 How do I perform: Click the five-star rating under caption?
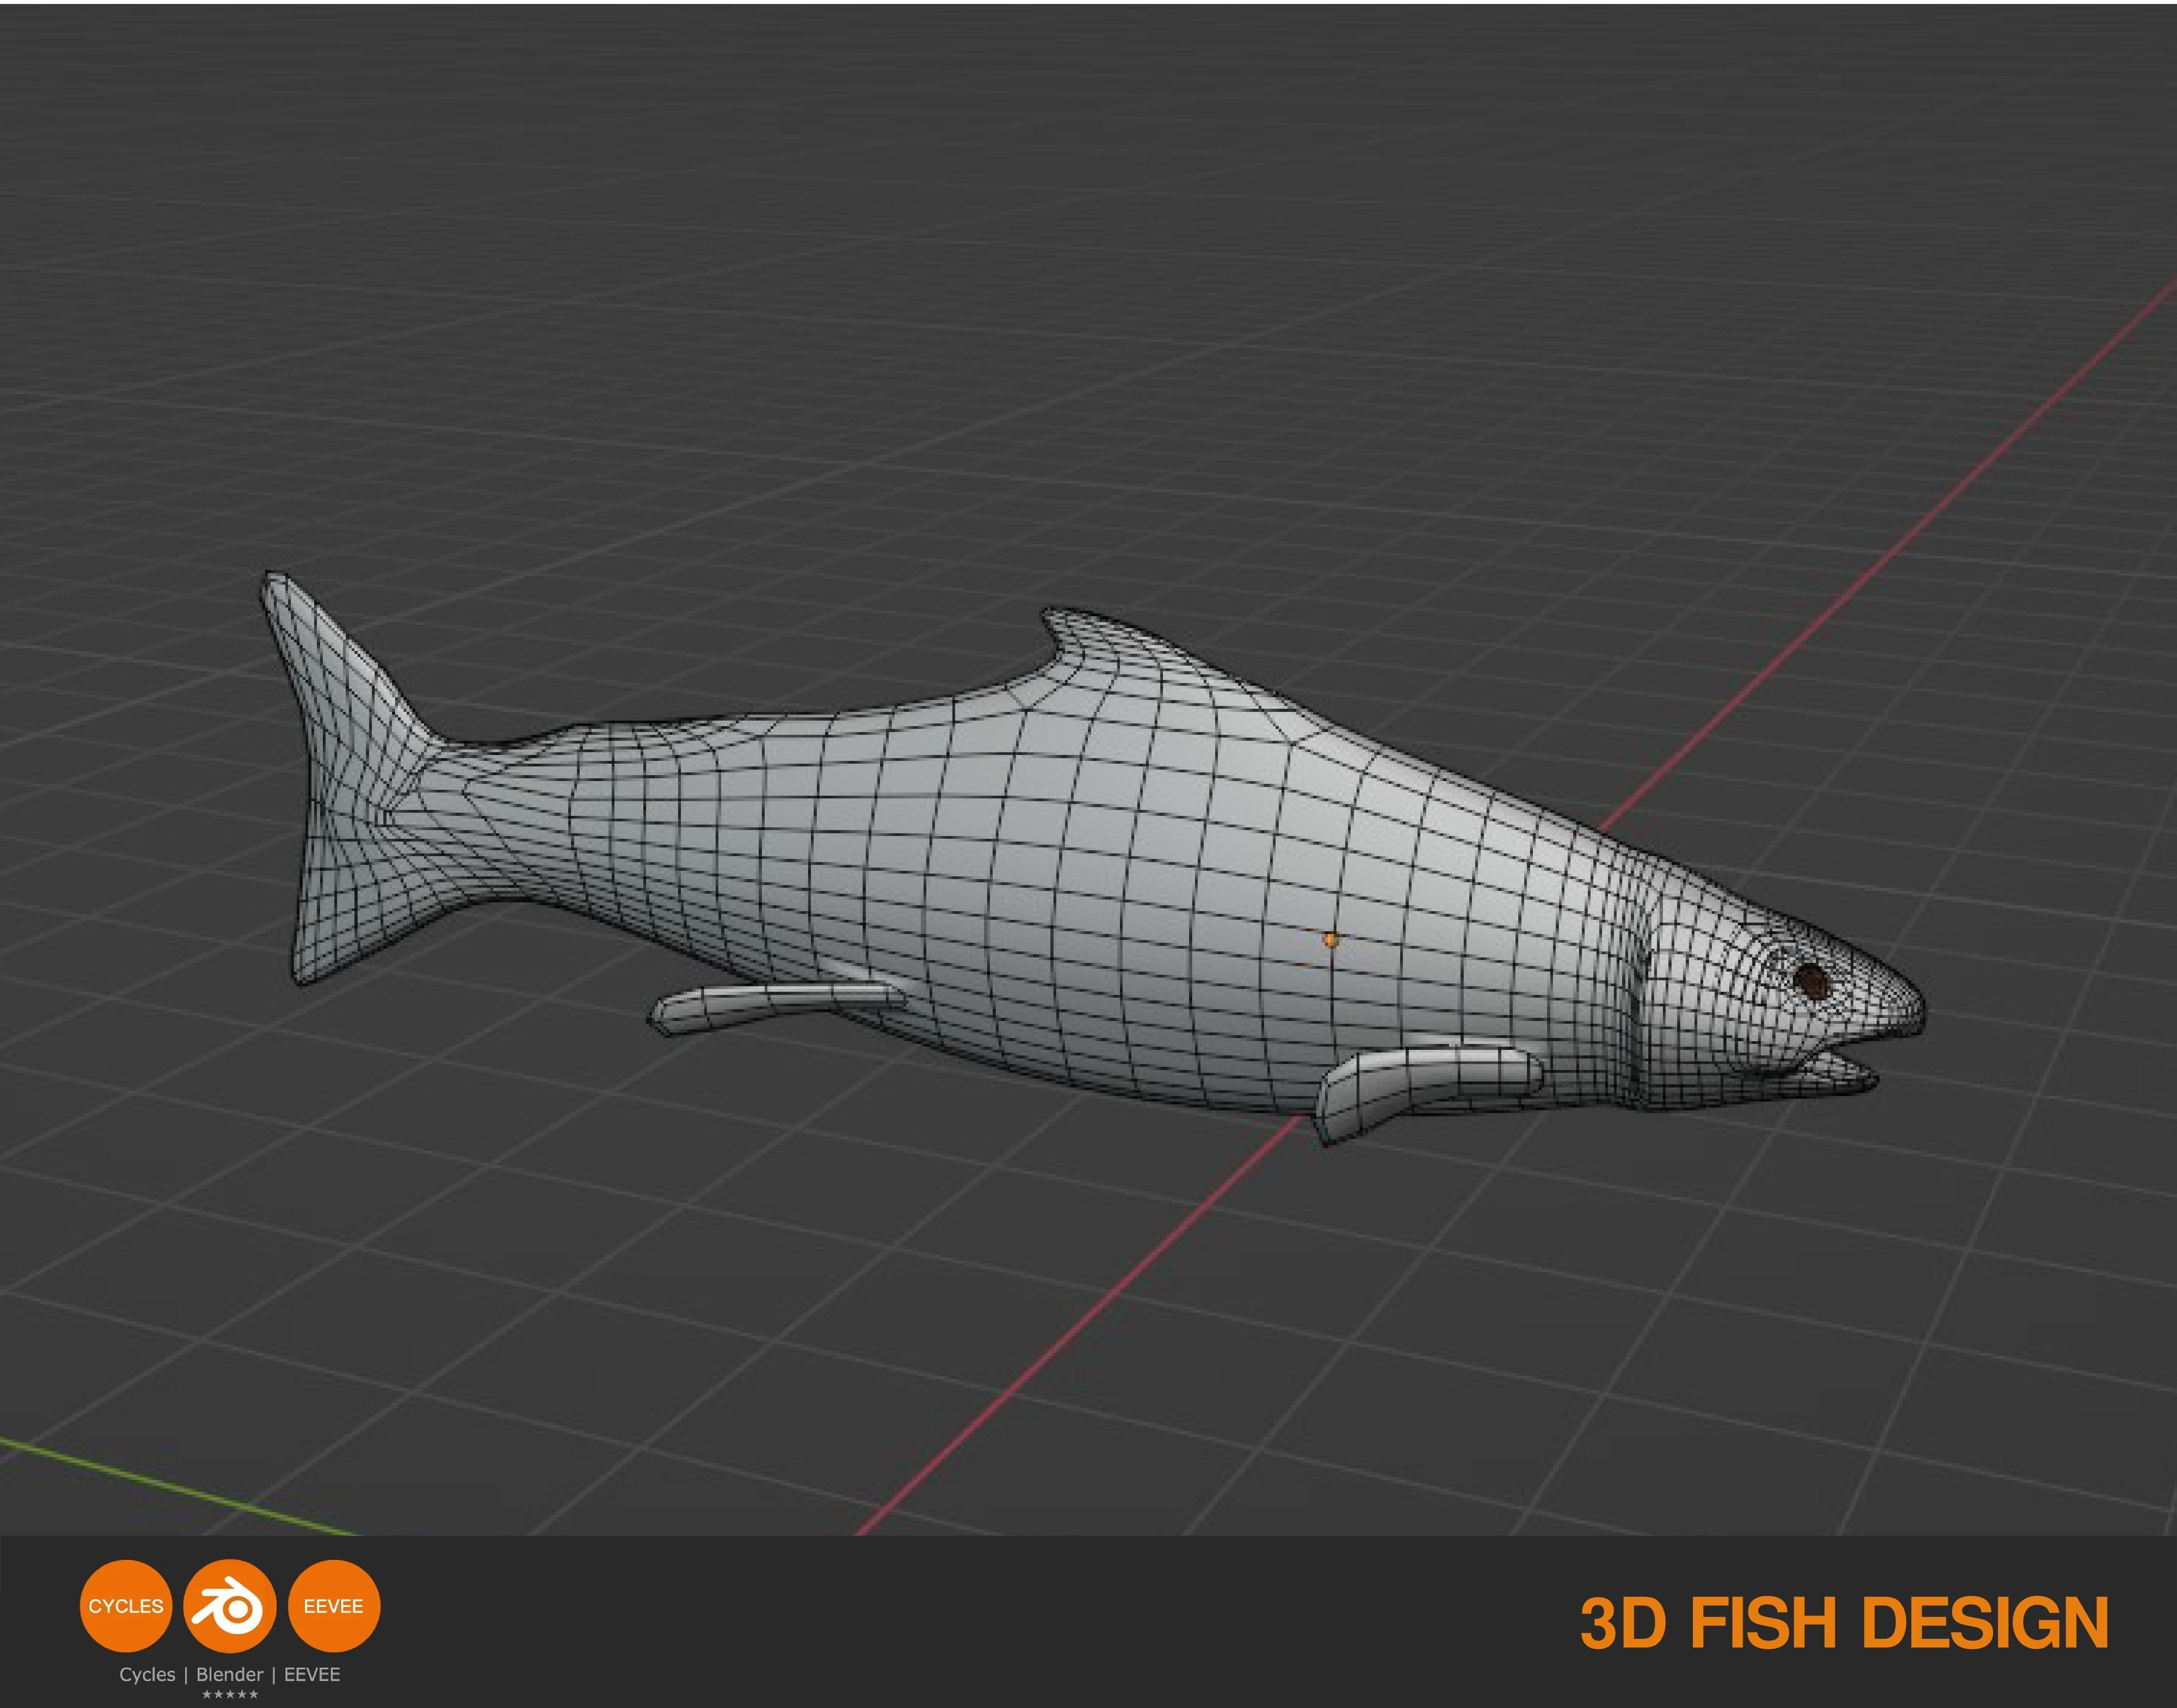tap(230, 1695)
